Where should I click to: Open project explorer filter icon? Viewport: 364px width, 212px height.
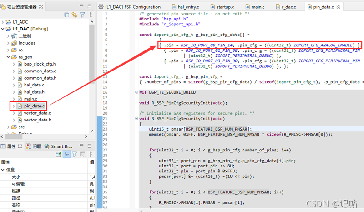(x=82, y=15)
